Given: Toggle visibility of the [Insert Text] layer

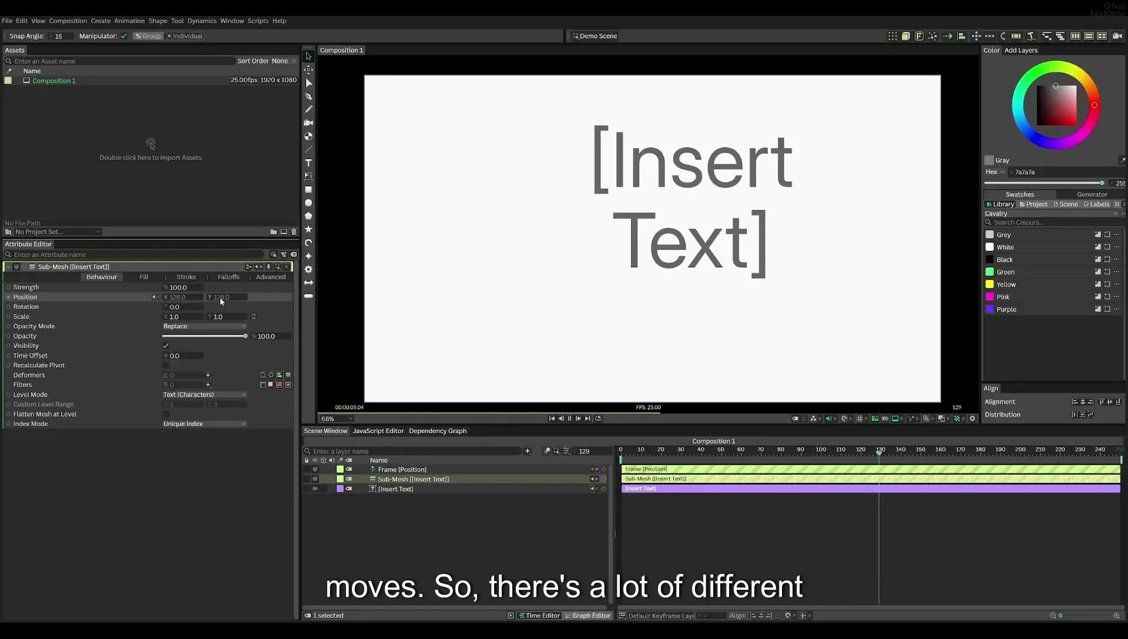Looking at the screenshot, I should pyautogui.click(x=315, y=489).
